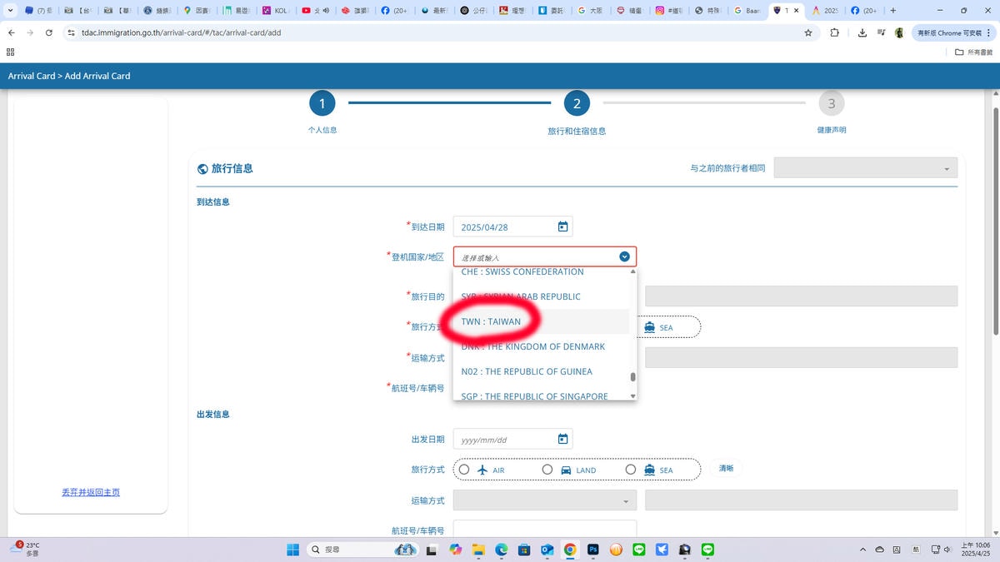This screenshot has height=562, width=1000.
Task: Open the all bookmarks folder
Action: (x=972, y=52)
